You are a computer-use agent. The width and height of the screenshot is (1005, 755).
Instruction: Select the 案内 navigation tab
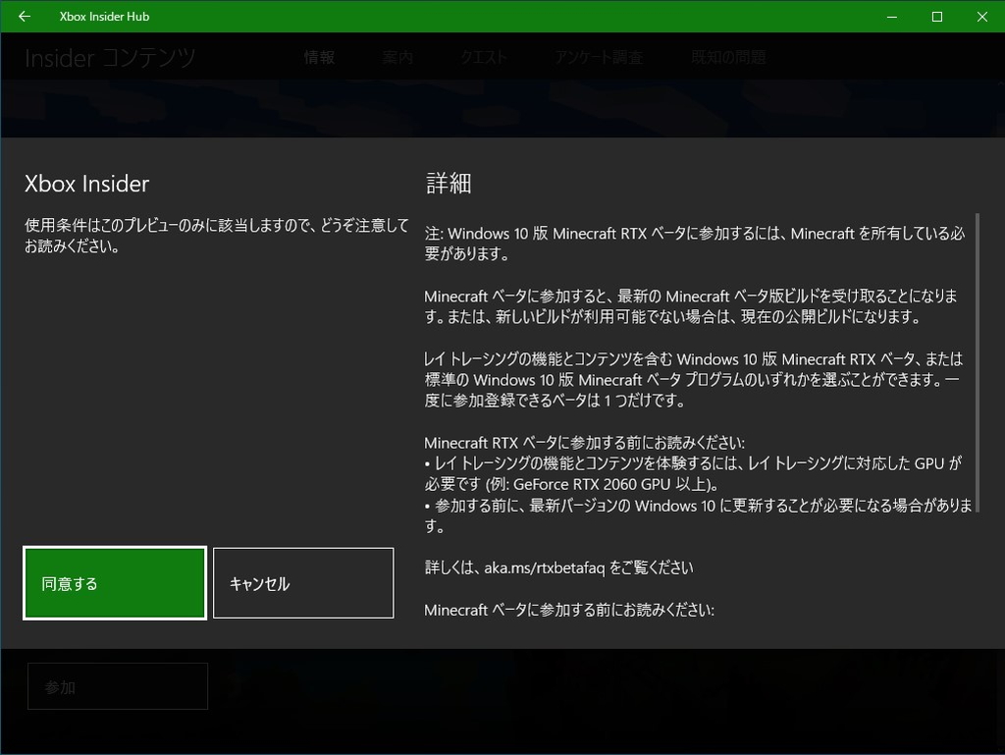[x=397, y=58]
